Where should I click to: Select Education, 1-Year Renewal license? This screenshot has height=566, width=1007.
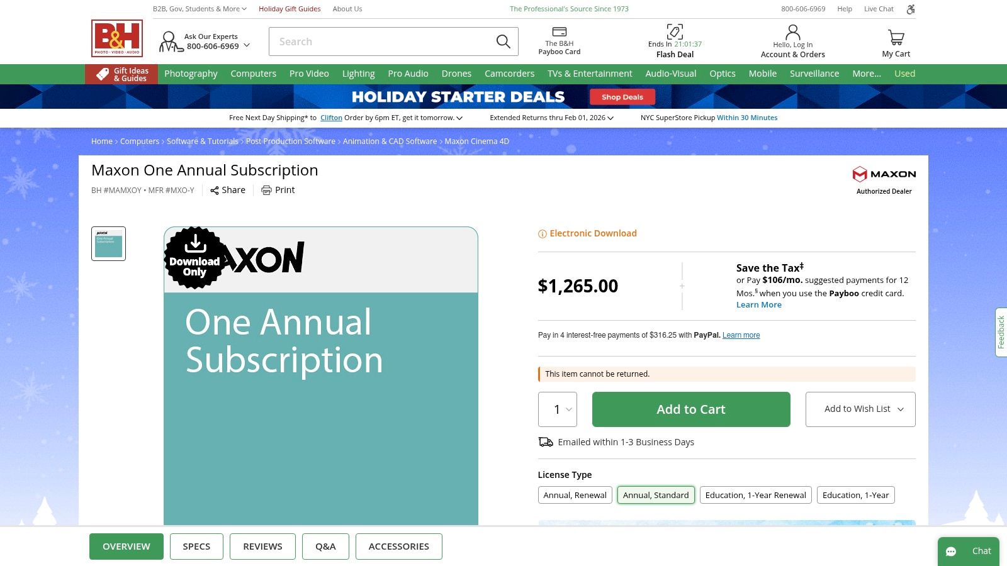pyautogui.click(x=755, y=495)
